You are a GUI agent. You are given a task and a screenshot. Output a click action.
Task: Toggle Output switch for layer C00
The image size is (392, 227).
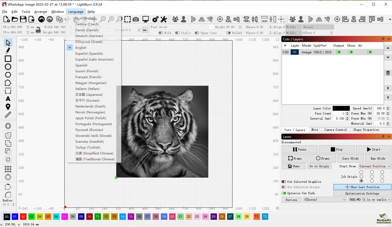338,52
